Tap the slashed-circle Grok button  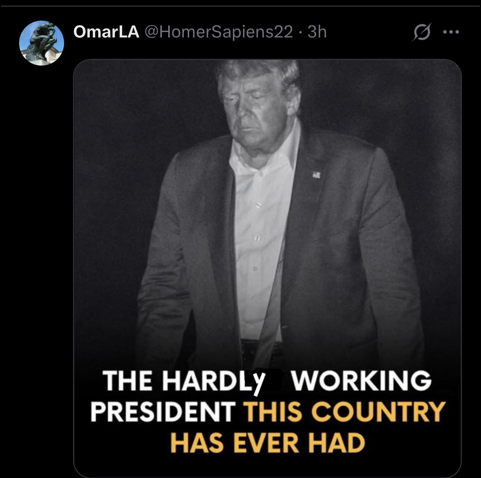click(x=421, y=32)
